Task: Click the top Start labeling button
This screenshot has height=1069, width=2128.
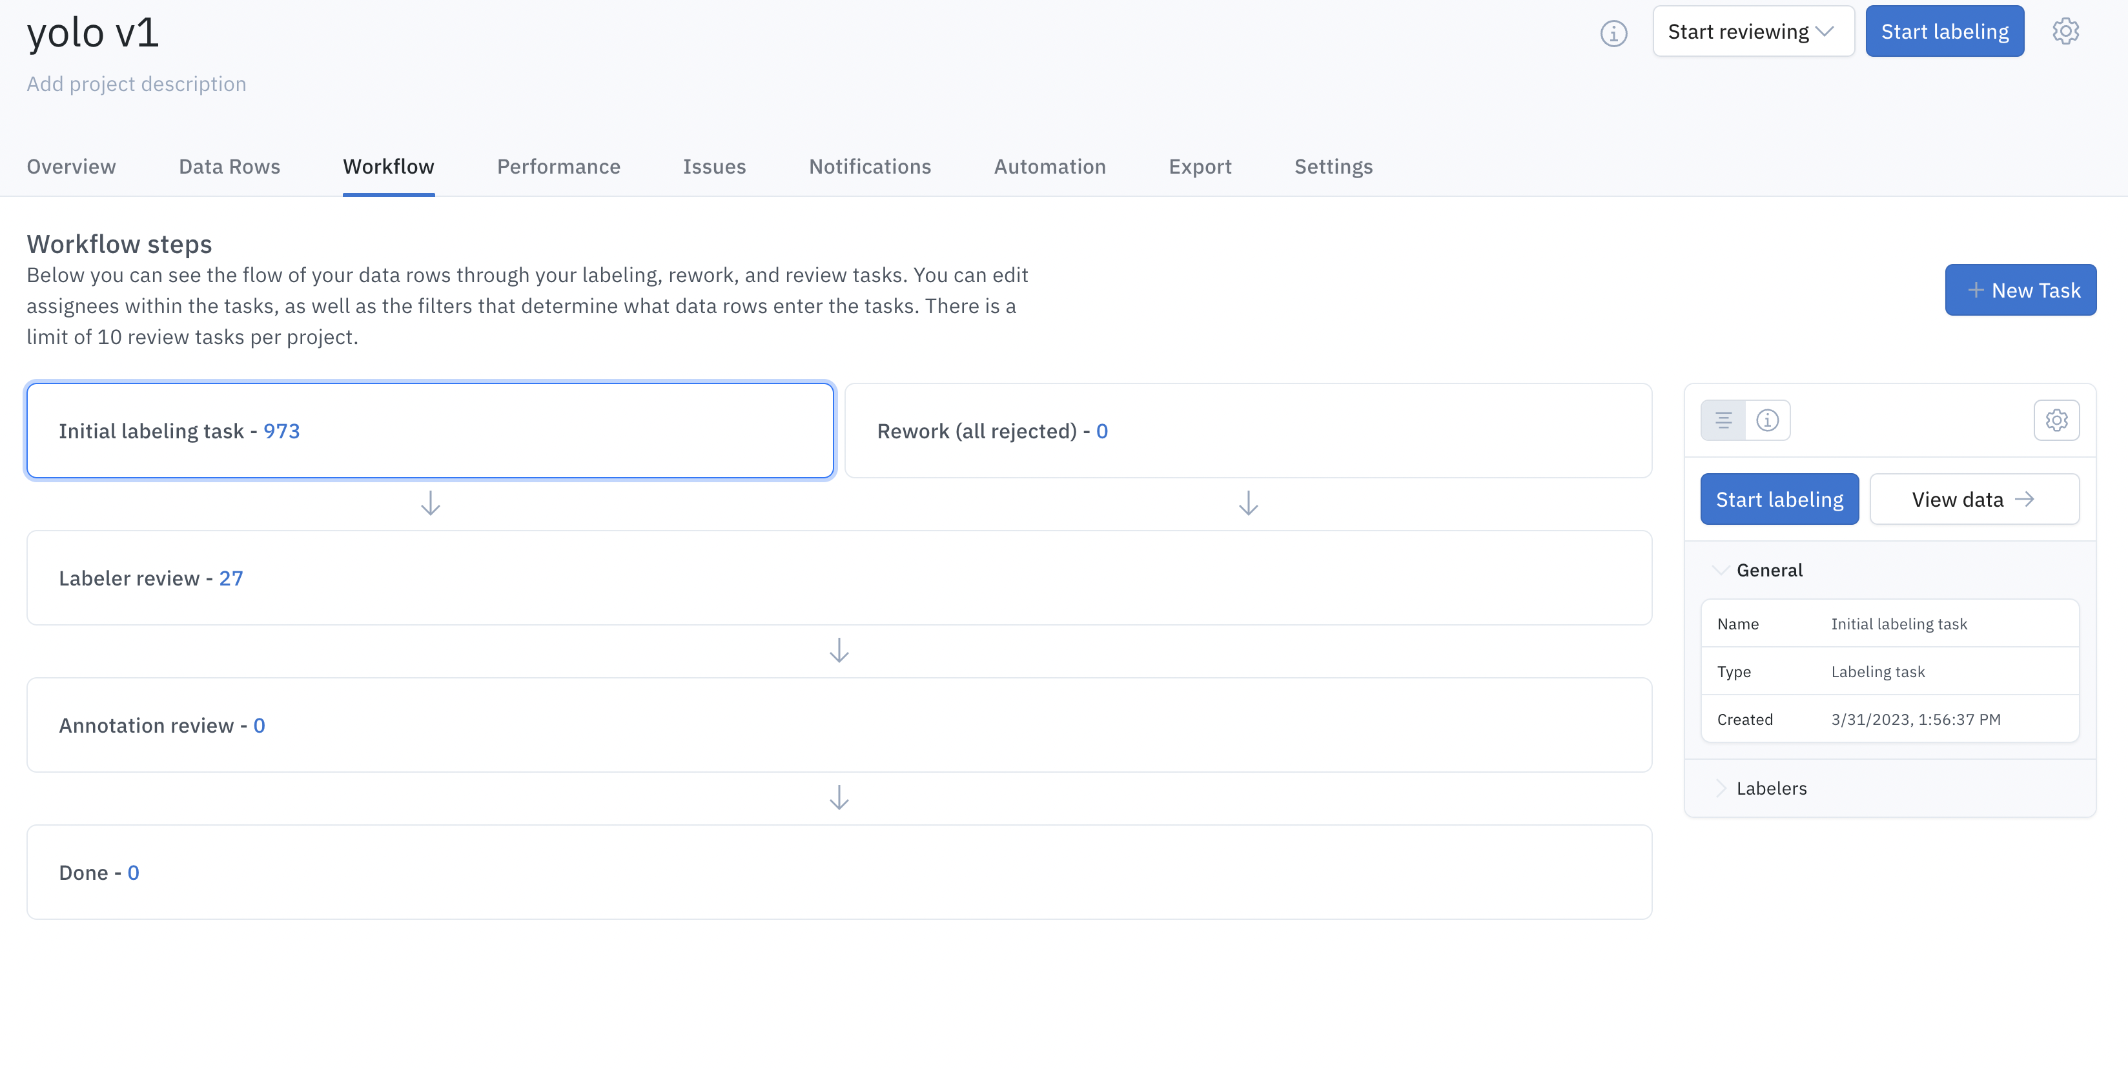Action: pyautogui.click(x=1944, y=32)
